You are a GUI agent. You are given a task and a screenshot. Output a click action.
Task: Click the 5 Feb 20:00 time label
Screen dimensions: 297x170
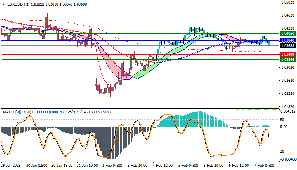(x=214, y=166)
